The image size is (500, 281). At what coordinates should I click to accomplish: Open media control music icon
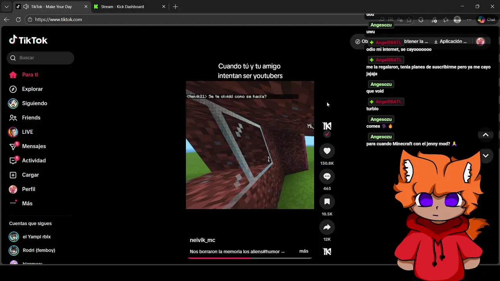coord(434,20)
